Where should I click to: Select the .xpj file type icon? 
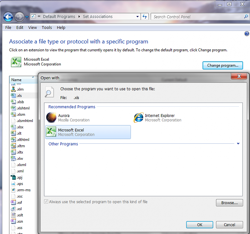point(13,177)
